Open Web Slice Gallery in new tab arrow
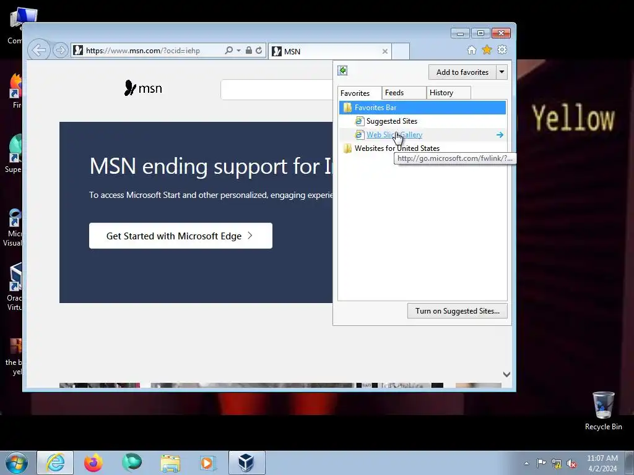 500,135
